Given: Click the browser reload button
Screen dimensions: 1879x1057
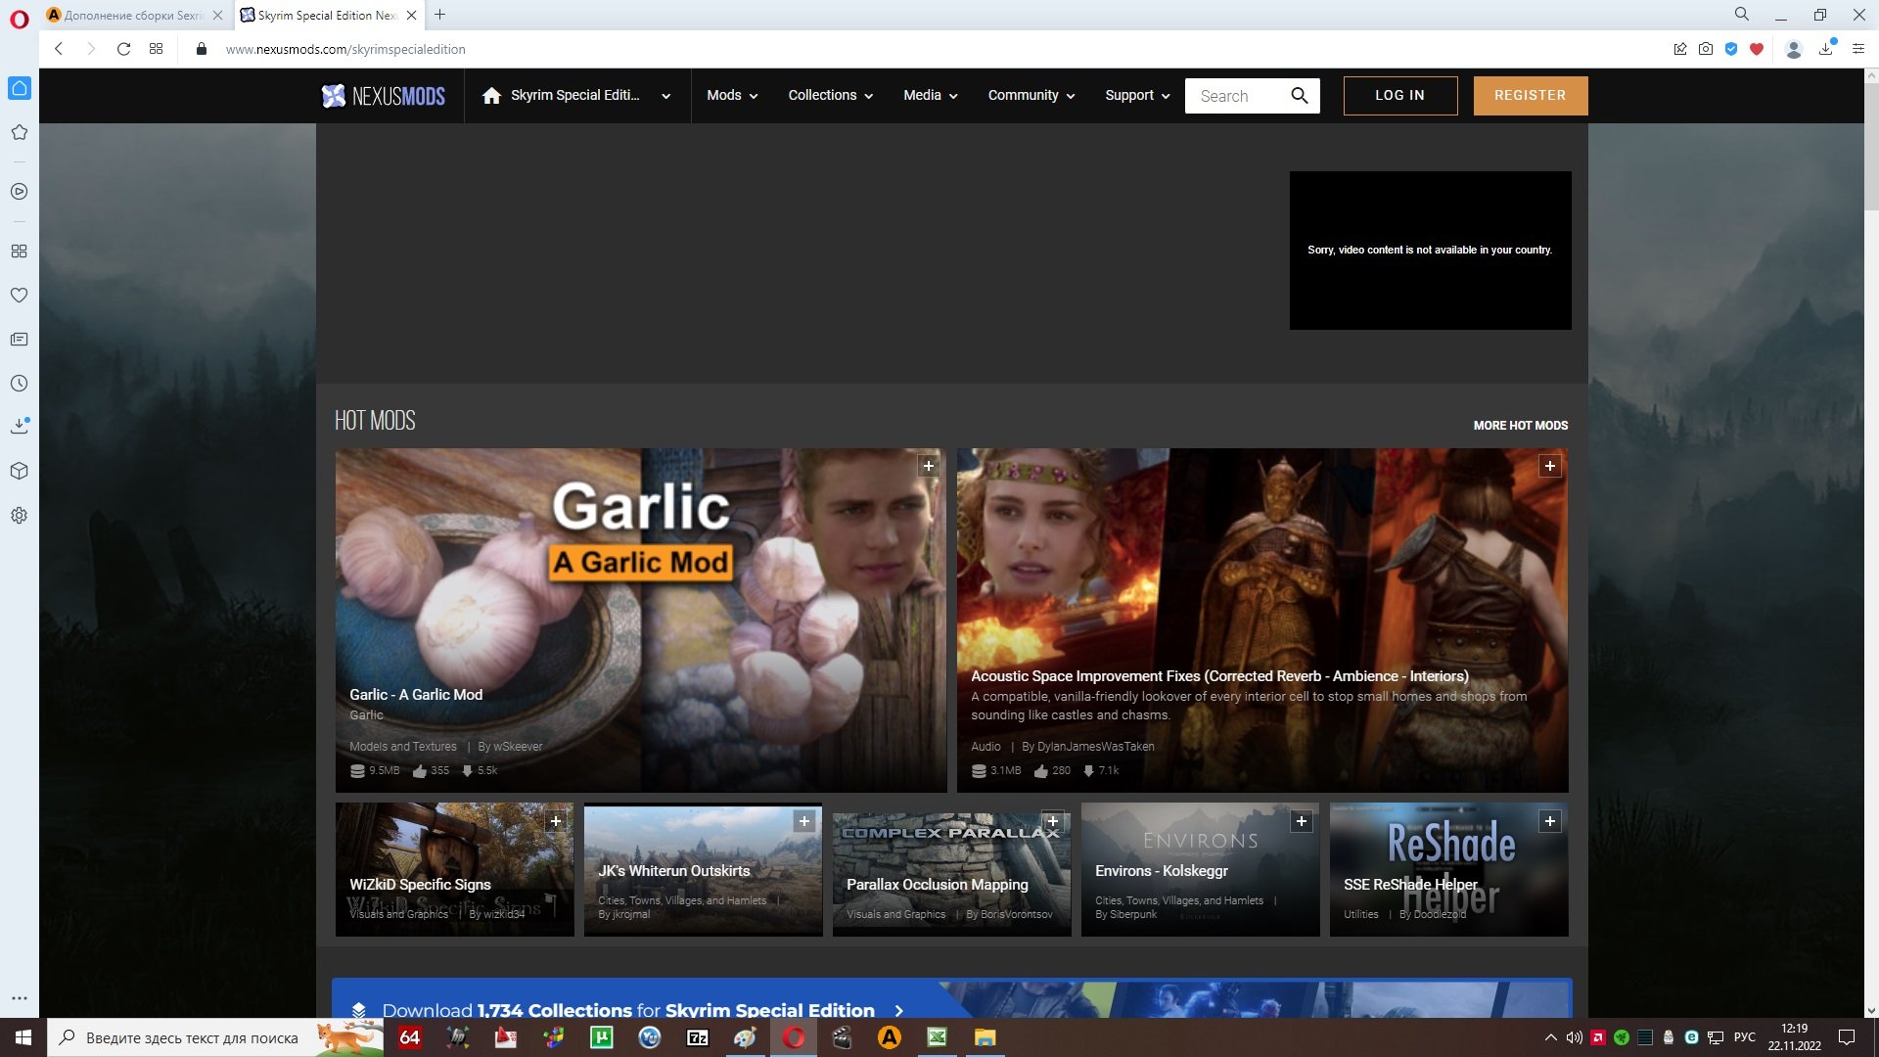Looking at the screenshot, I should pyautogui.click(x=123, y=49).
